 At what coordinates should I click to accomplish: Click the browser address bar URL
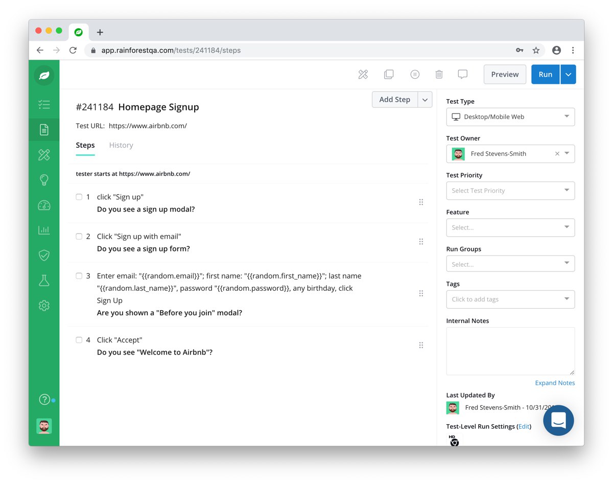coord(171,50)
